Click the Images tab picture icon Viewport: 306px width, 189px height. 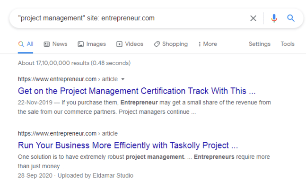(x=80, y=44)
